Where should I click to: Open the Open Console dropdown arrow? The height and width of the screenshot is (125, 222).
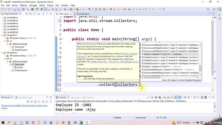click(198, 97)
